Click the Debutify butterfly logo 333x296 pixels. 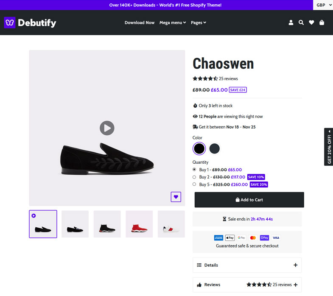coord(10,22)
